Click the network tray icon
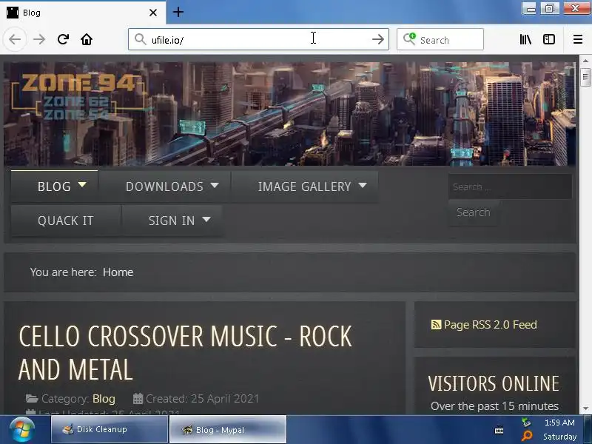 [526, 422]
